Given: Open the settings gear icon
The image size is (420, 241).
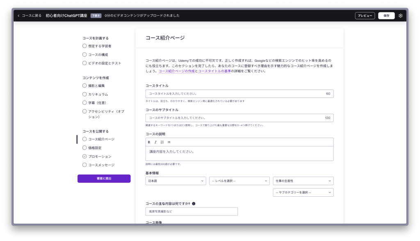Looking at the screenshot, I should (x=401, y=16).
